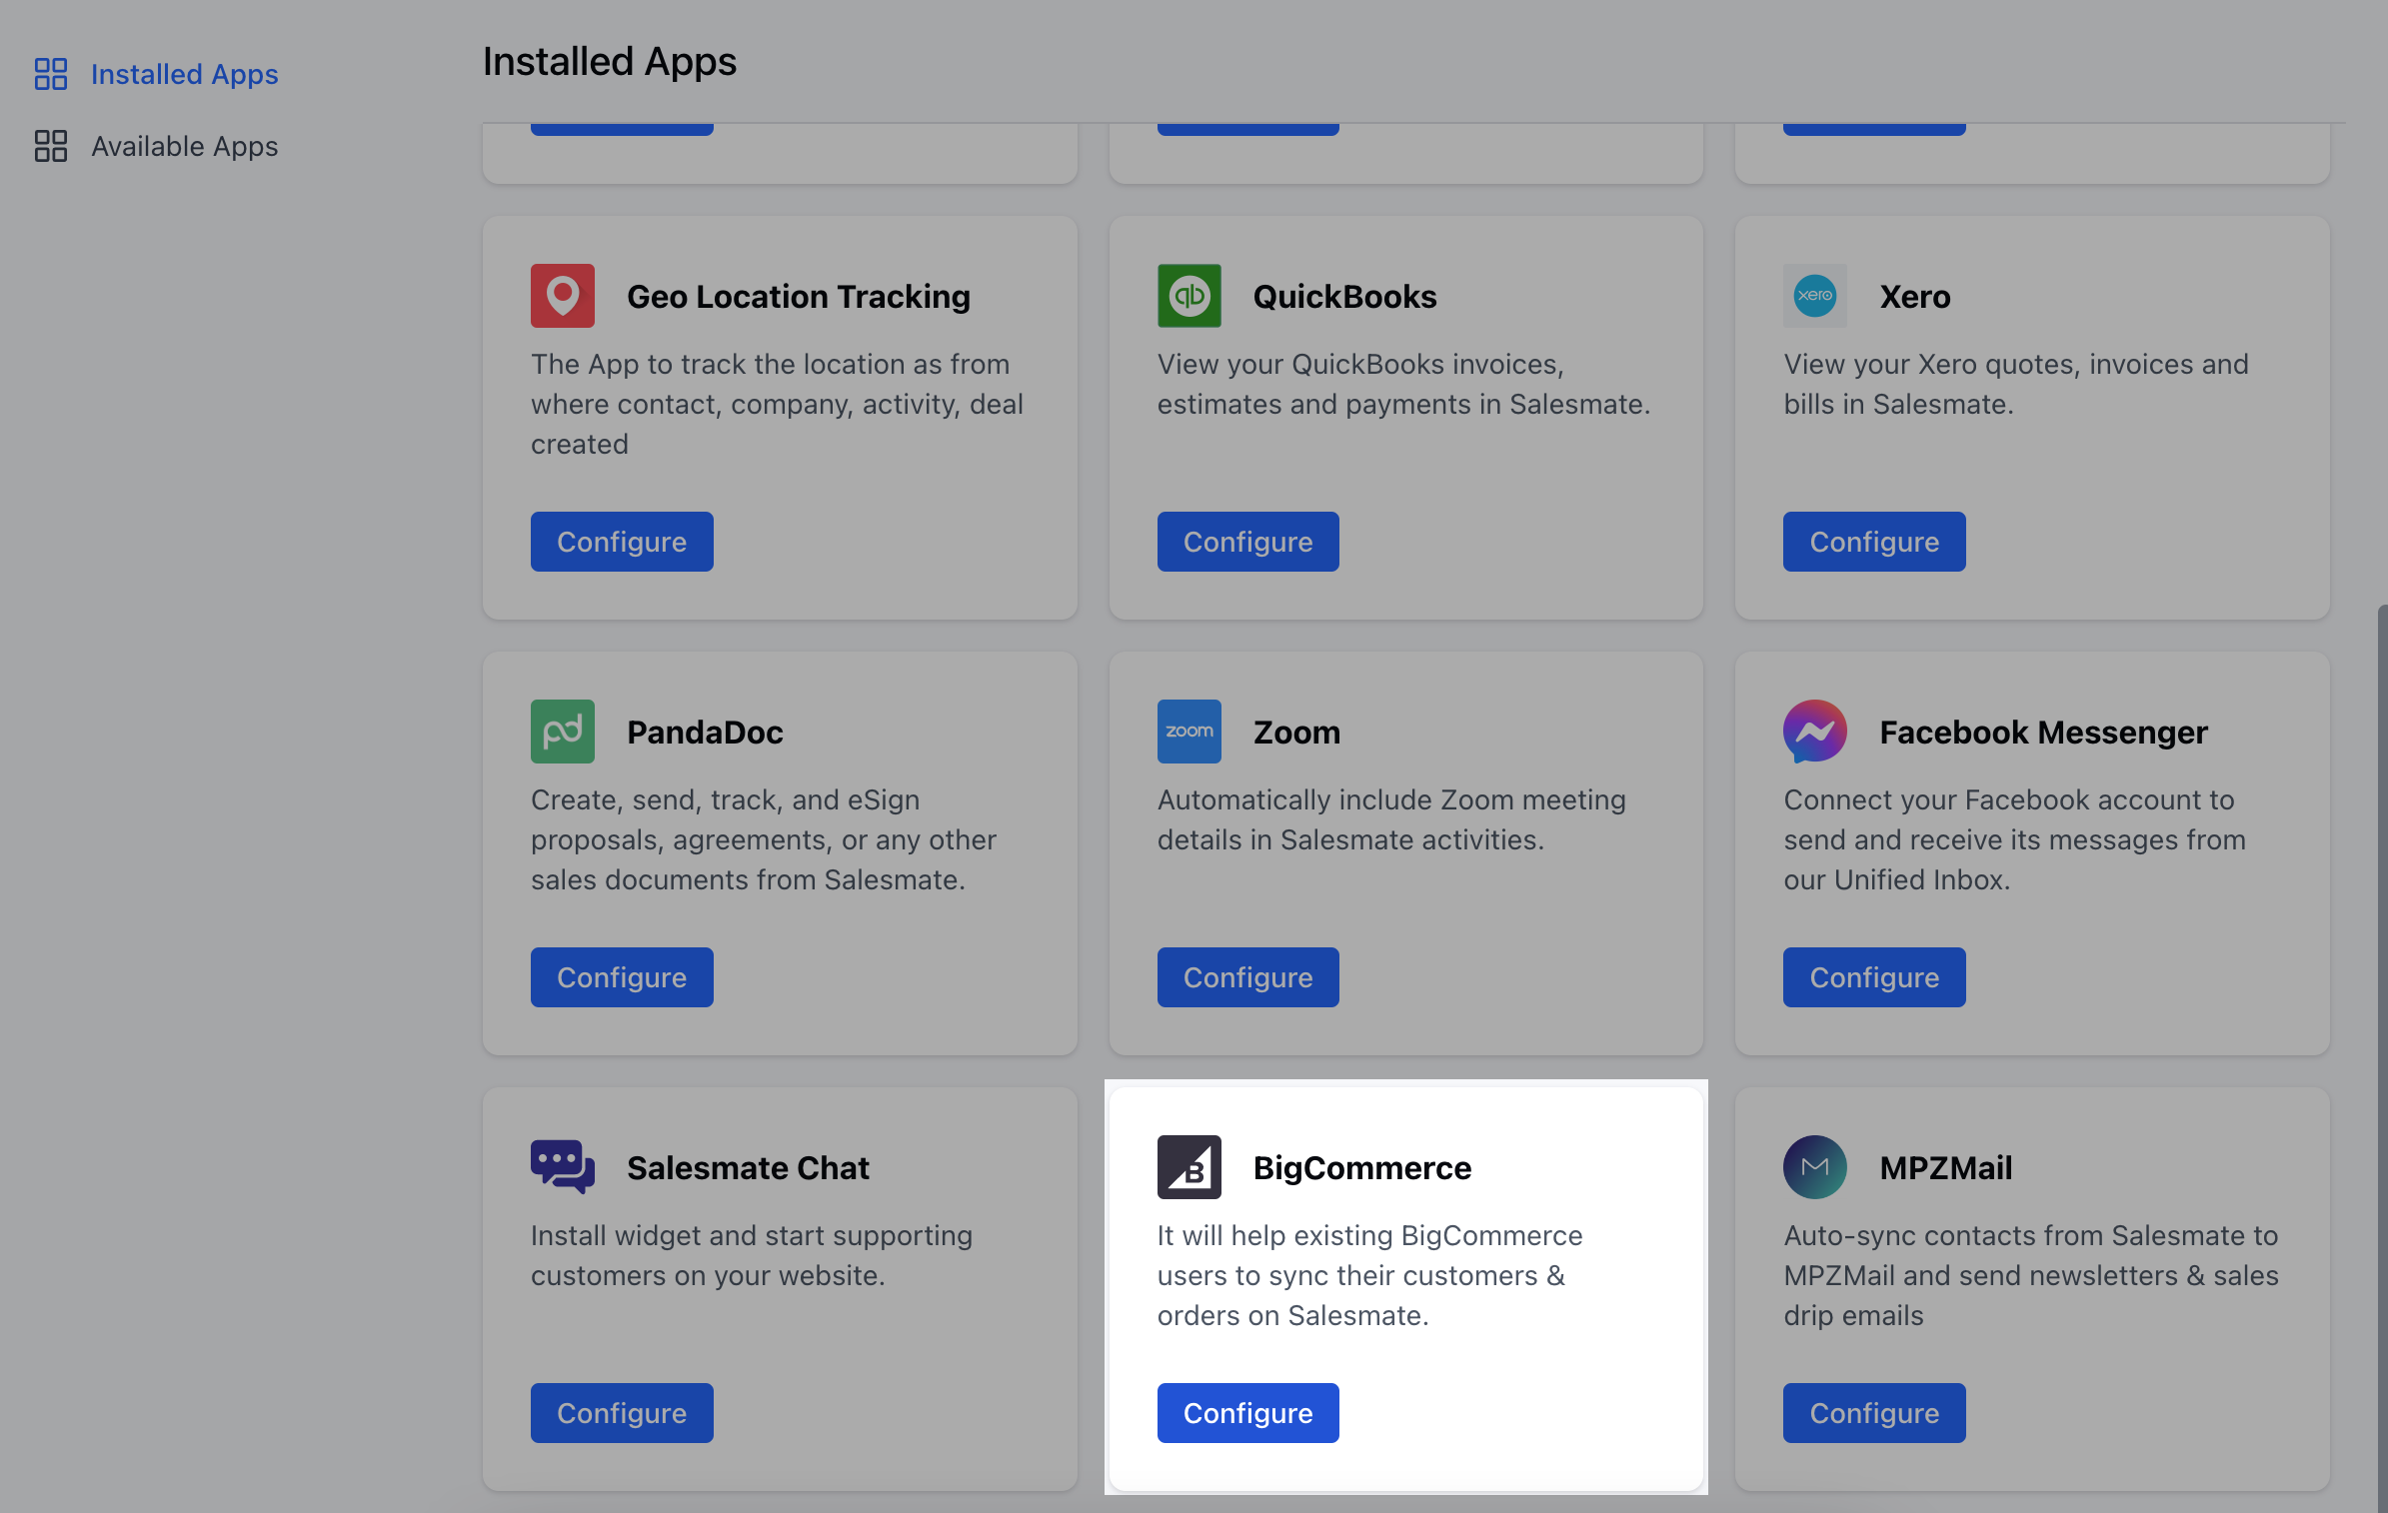Configure Facebook Messenger

[1873, 976]
